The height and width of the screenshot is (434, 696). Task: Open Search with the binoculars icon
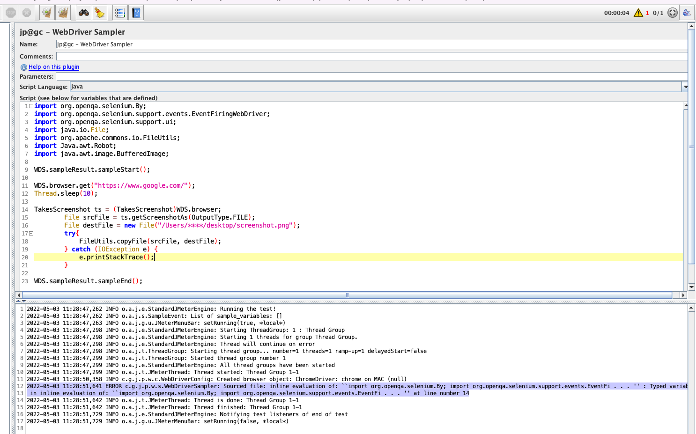84,13
